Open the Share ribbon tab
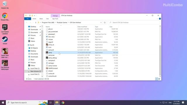This screenshot has height=105, width=187. [41, 19]
